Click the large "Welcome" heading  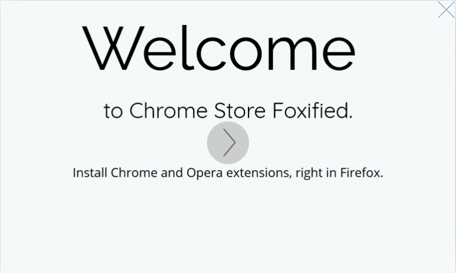coord(219,48)
